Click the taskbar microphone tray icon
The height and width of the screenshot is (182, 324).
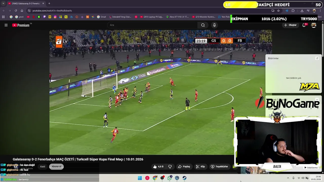coord(293,178)
